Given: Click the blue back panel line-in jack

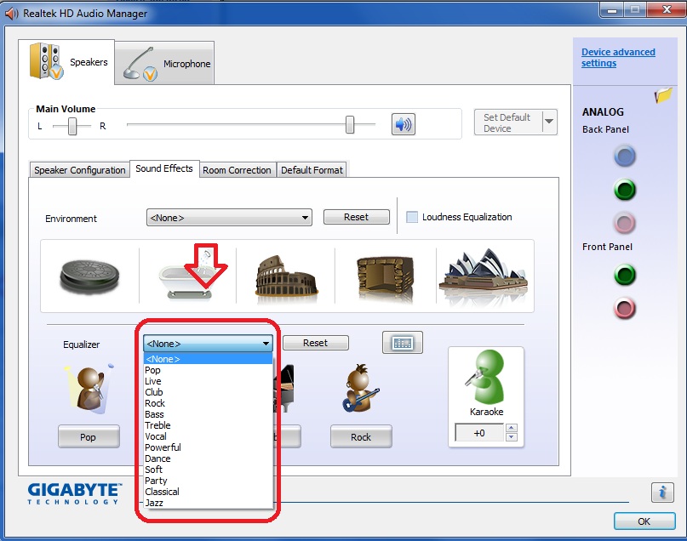Looking at the screenshot, I should (625, 157).
